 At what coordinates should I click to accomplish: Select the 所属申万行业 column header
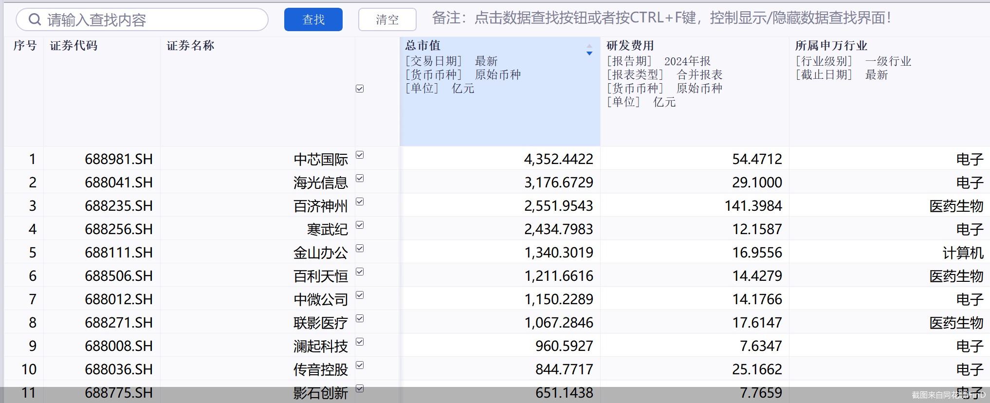(831, 46)
